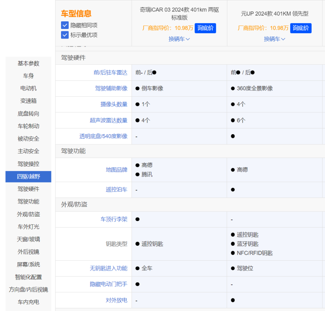The height and width of the screenshot is (311, 325).
Task: Click the 蓝牙钥匙 entry
Action: (248, 244)
